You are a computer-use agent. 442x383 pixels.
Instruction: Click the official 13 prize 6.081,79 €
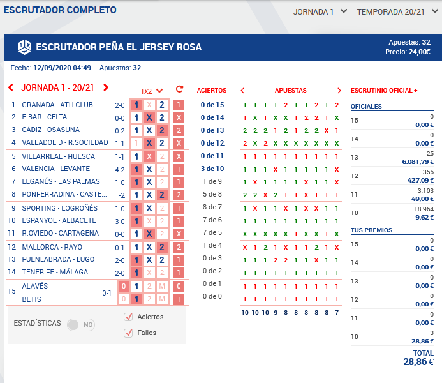click(418, 162)
